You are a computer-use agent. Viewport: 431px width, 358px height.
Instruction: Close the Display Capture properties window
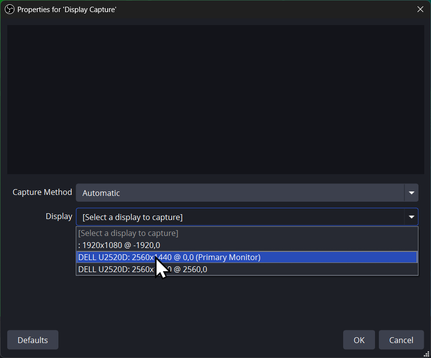pos(419,9)
